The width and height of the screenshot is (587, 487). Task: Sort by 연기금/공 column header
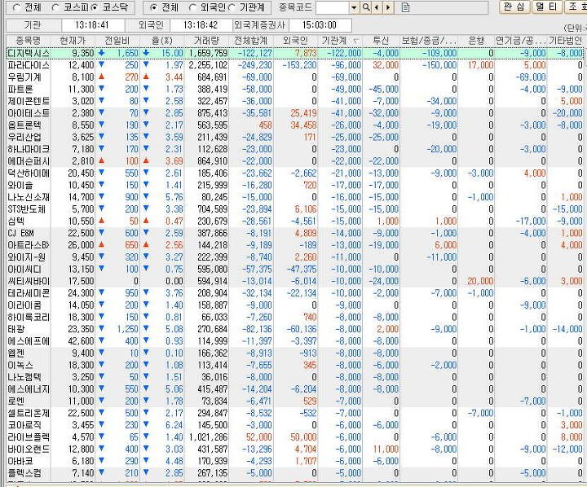(520, 41)
